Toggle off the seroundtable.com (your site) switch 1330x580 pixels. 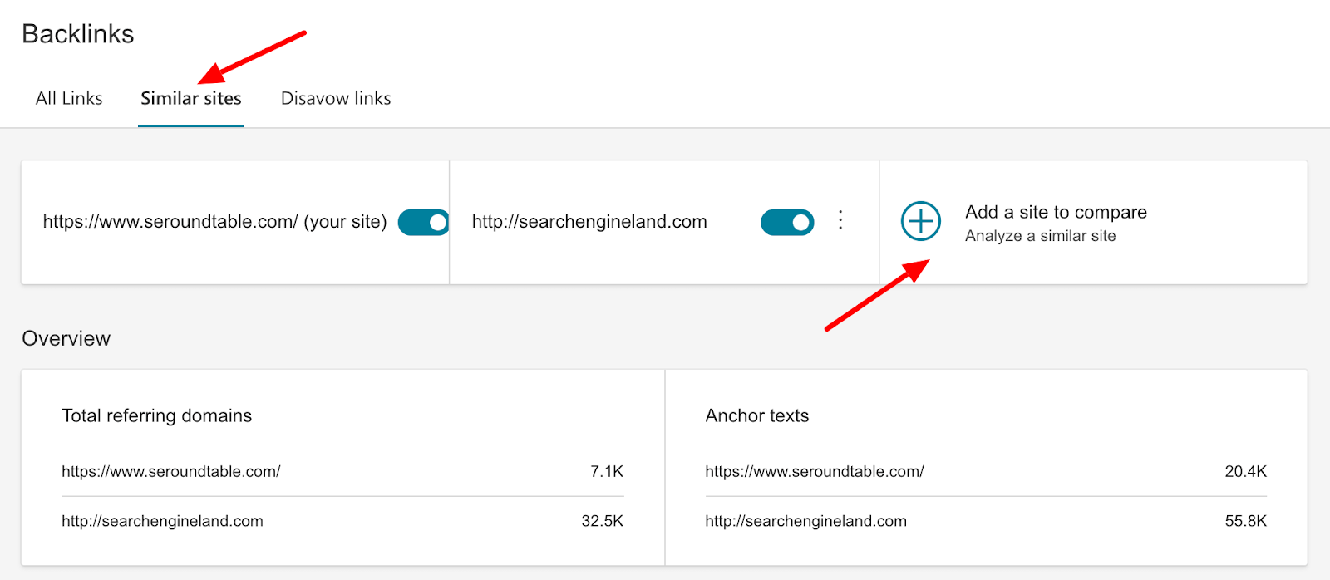[x=424, y=223]
